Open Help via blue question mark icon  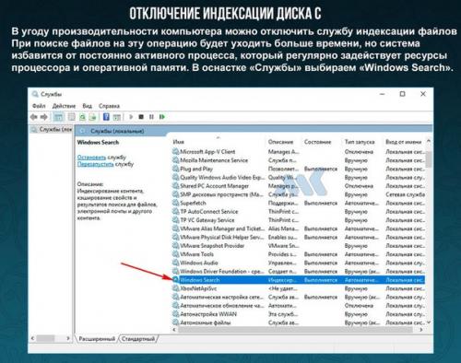coord(106,117)
